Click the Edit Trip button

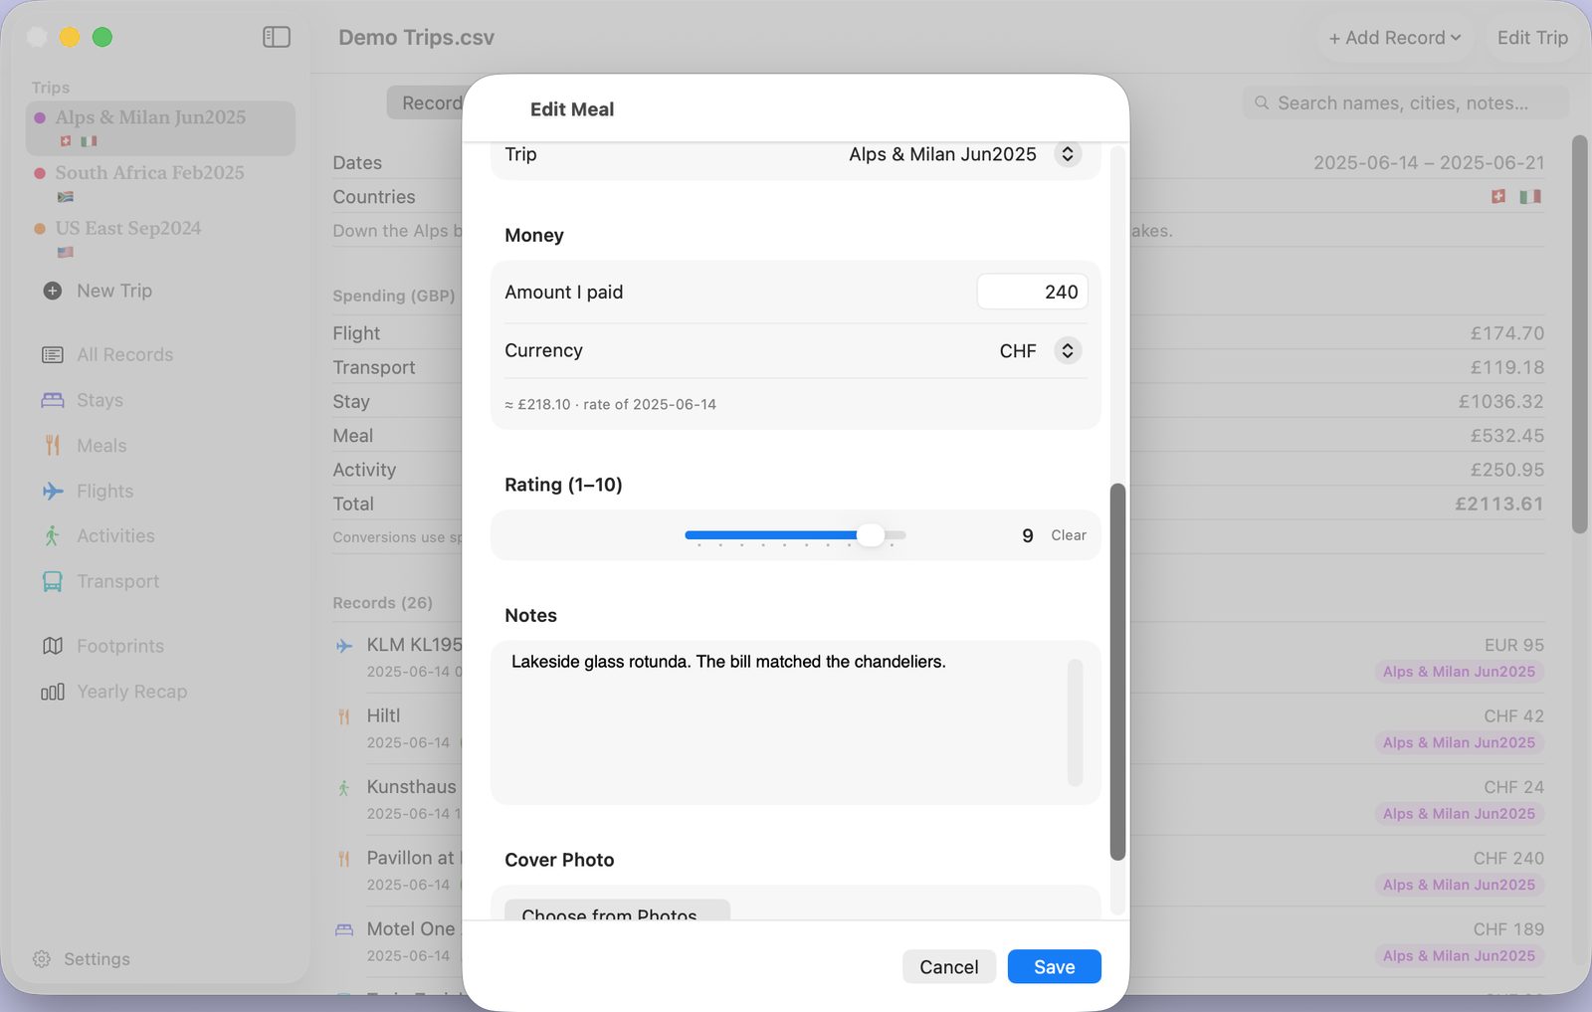1532,38
